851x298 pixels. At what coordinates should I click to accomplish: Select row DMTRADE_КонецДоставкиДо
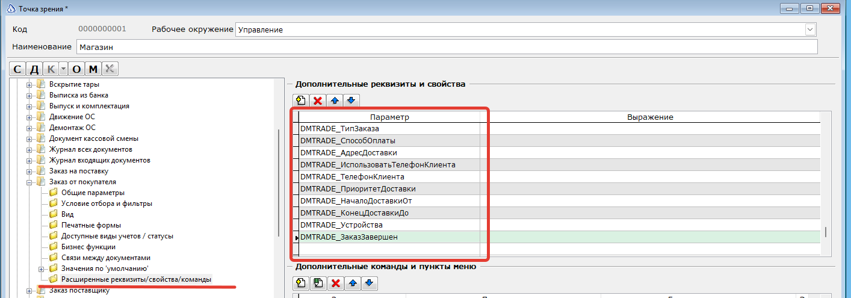389,213
